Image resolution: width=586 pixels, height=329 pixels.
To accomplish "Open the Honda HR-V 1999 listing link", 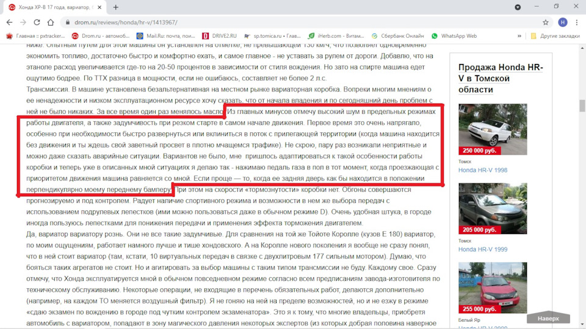I will [x=483, y=249].
